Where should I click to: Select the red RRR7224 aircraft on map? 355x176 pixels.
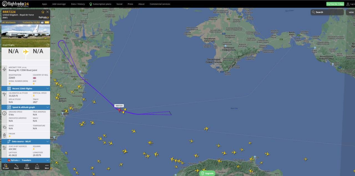pyautogui.click(x=120, y=110)
